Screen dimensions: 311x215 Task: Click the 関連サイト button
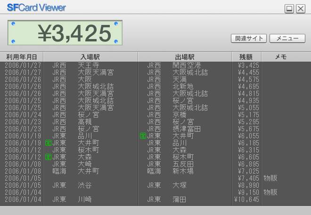(x=248, y=39)
